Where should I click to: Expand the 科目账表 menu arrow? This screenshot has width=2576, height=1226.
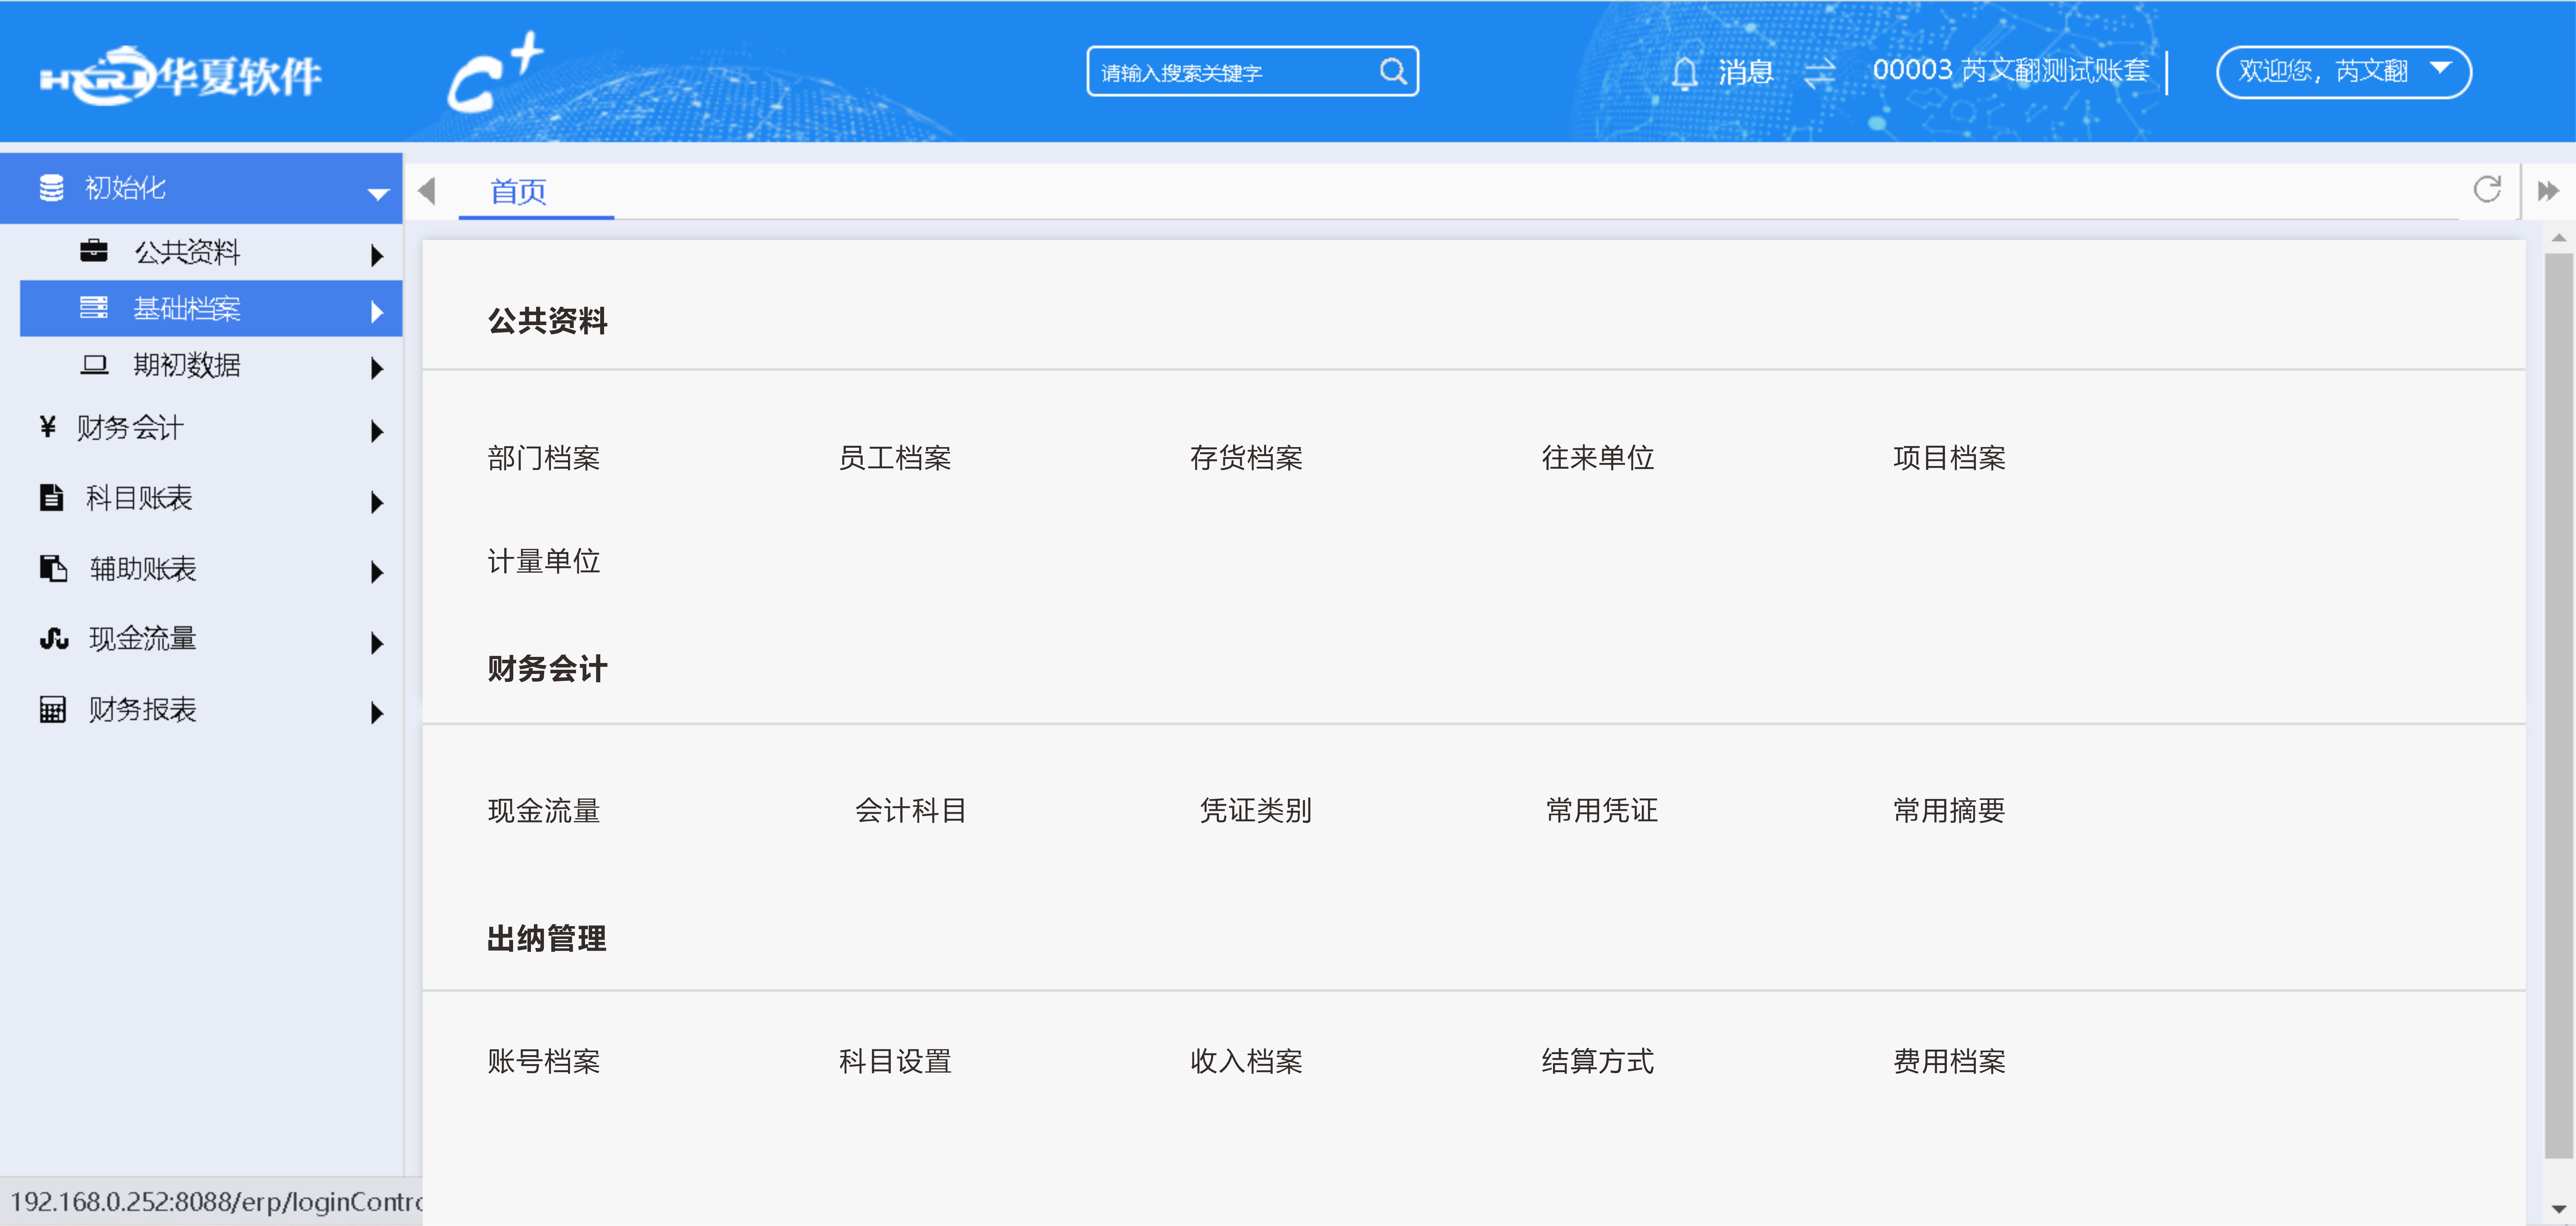tap(377, 502)
